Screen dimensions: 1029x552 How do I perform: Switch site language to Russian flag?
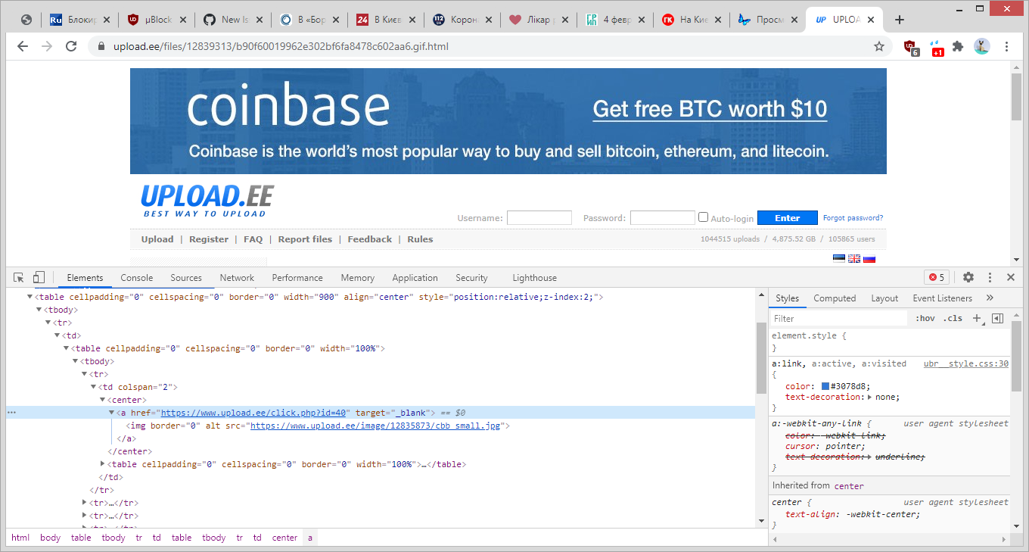click(869, 258)
